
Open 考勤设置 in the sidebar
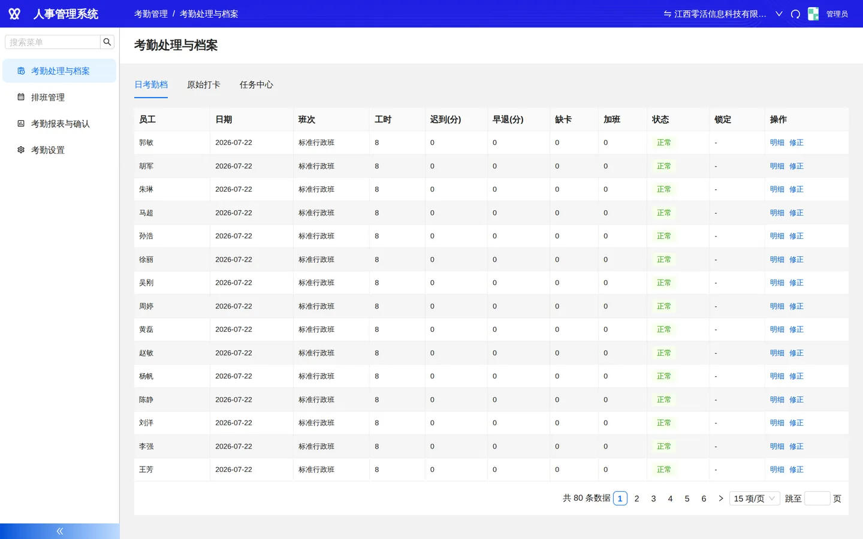(59, 150)
